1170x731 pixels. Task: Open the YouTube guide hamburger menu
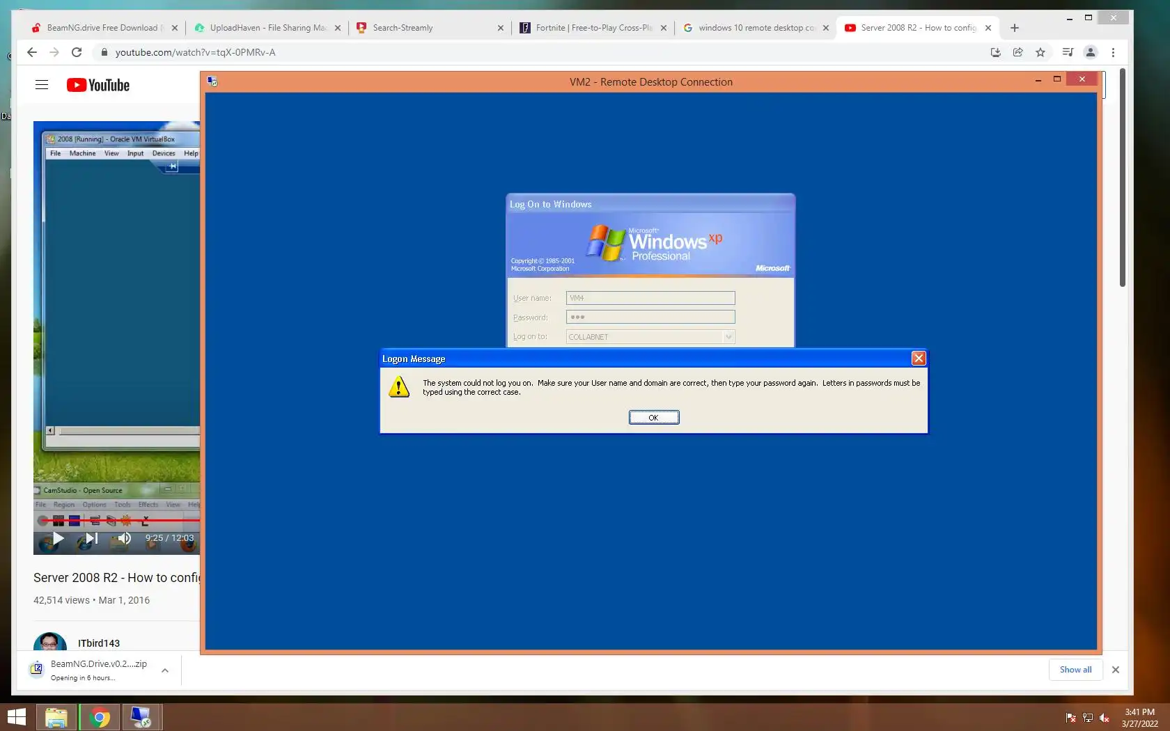(x=42, y=85)
